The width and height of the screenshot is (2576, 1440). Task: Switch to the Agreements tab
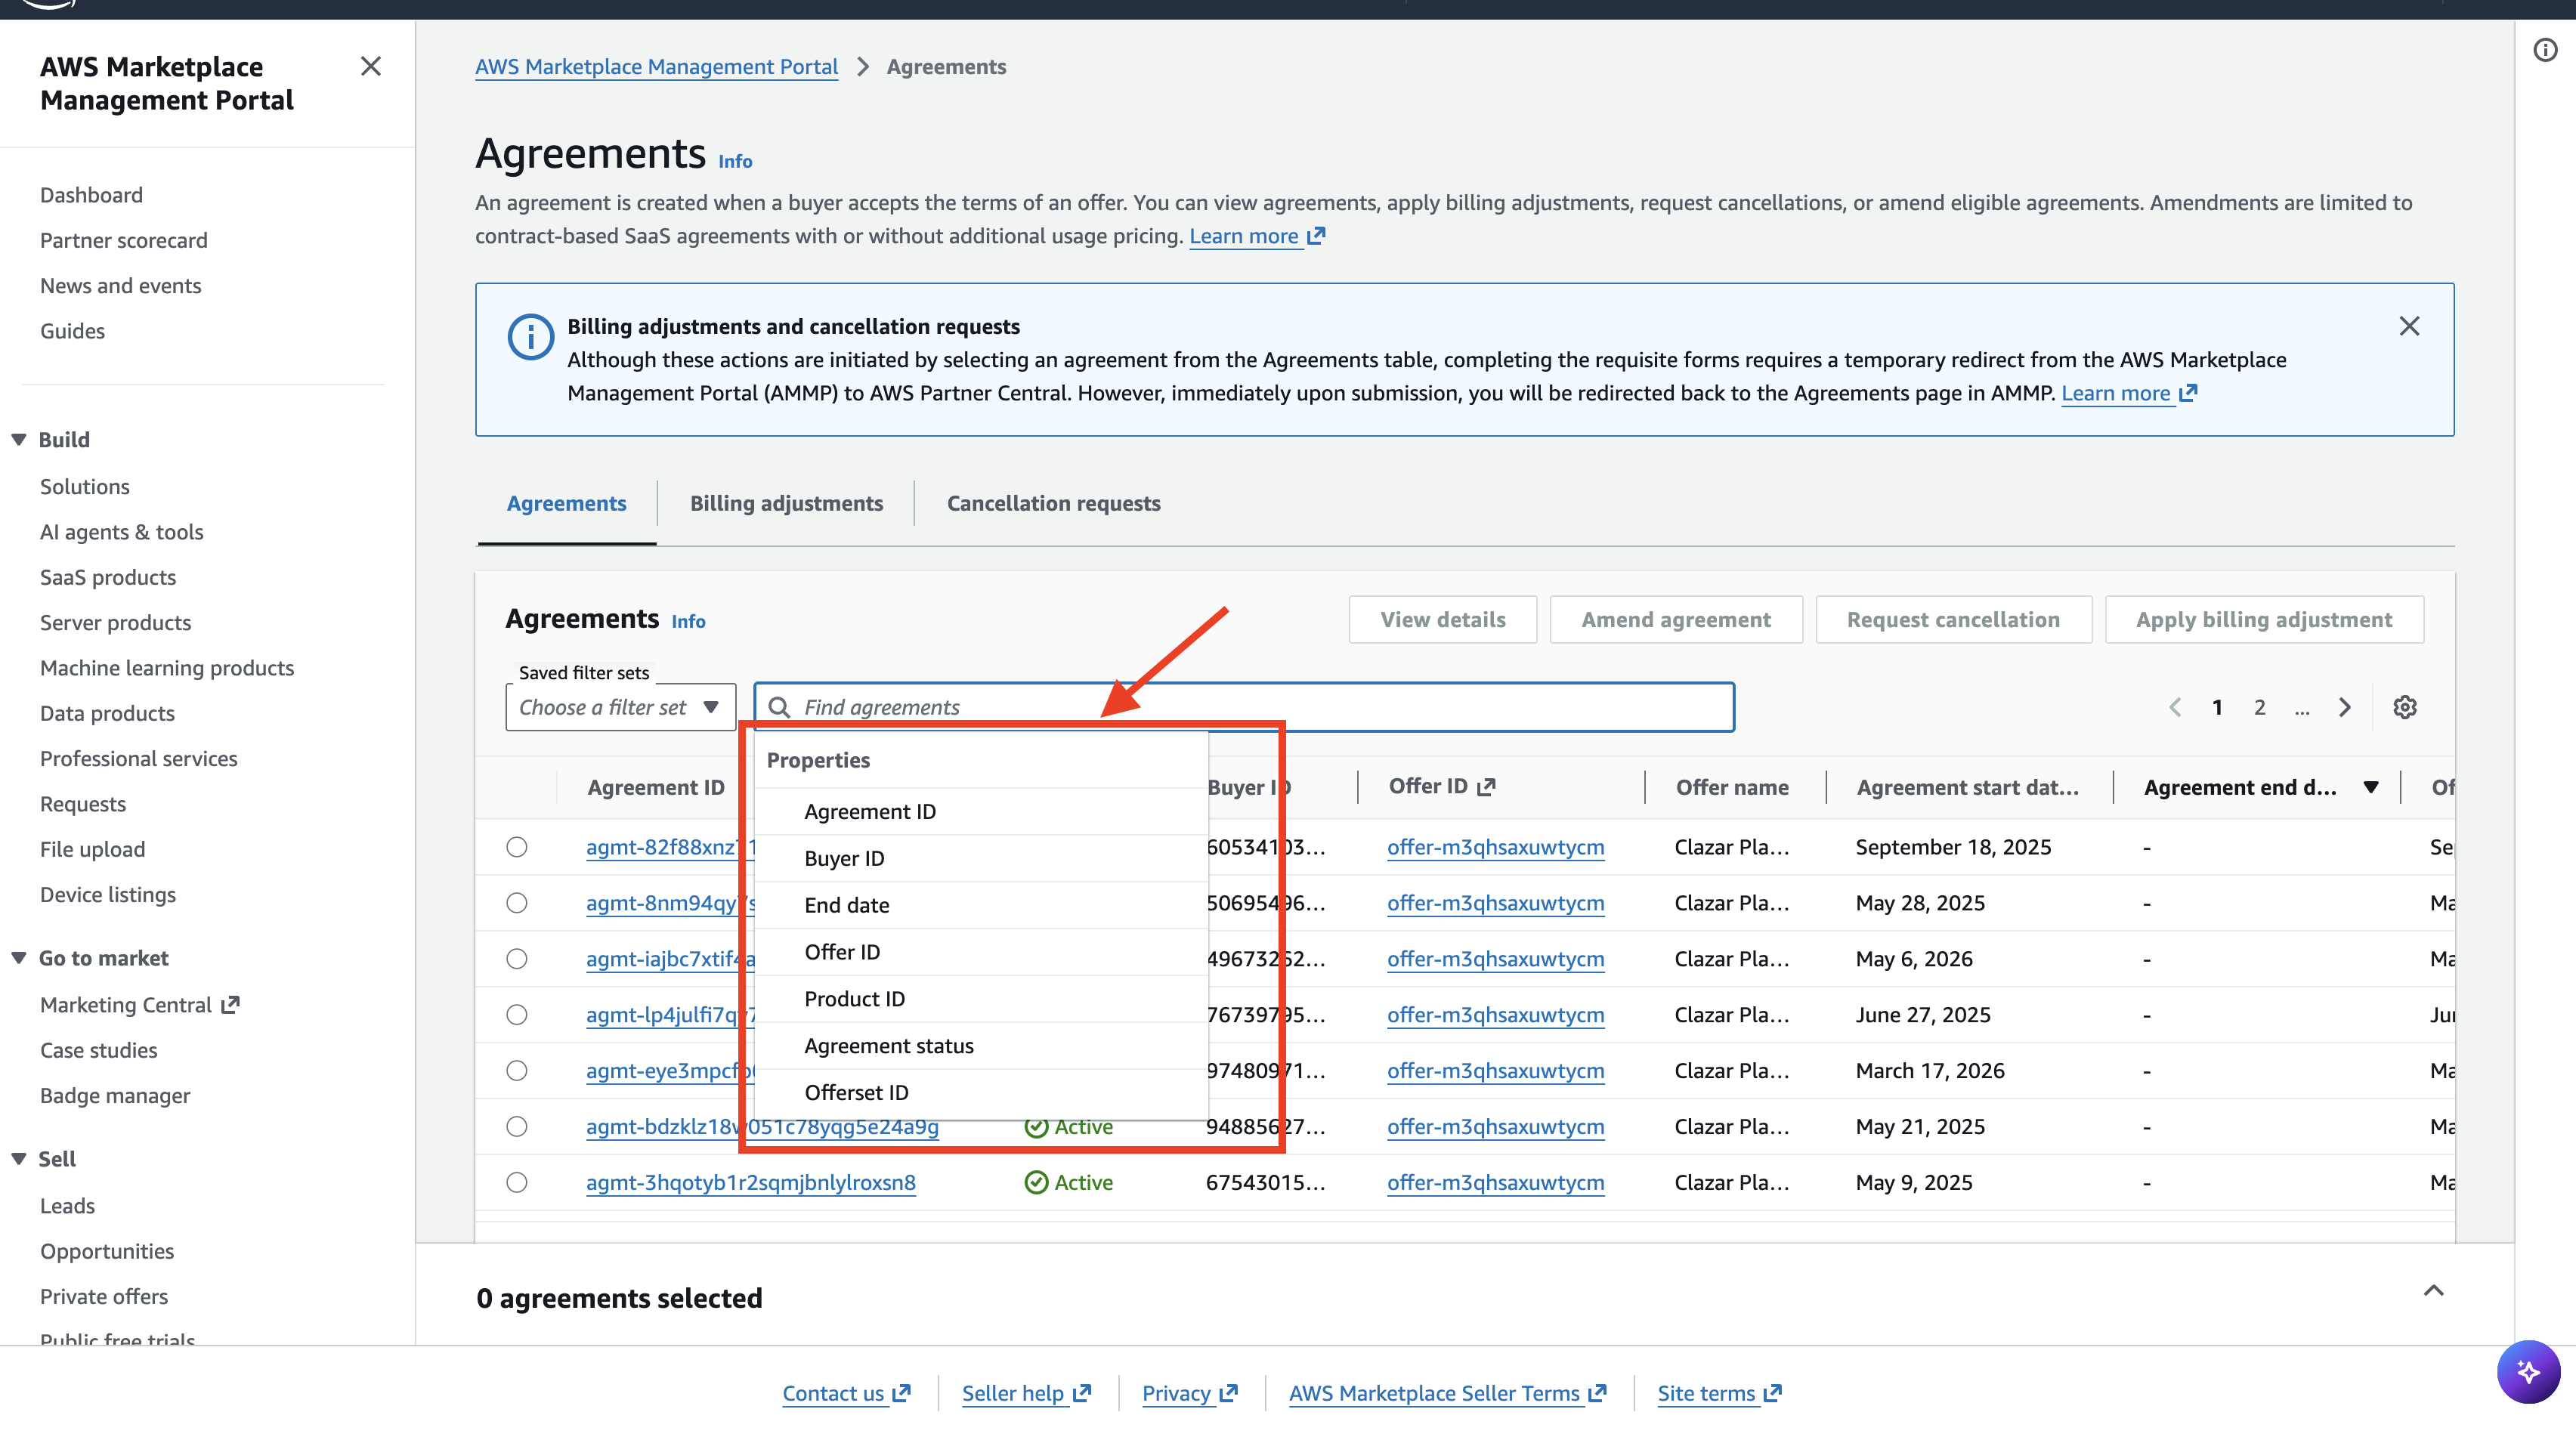coord(566,503)
